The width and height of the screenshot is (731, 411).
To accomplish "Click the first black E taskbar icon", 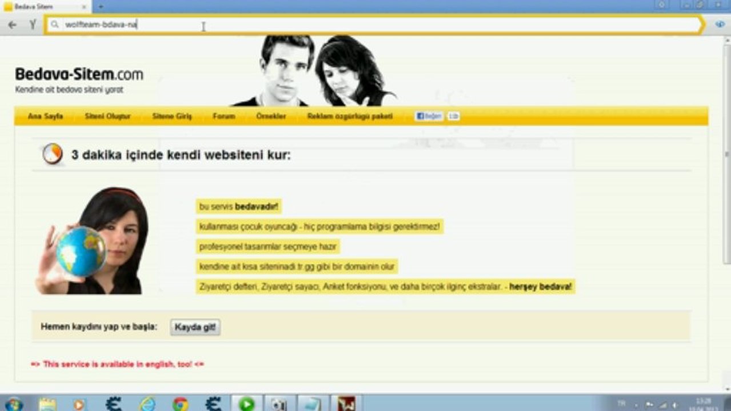I will 114,404.
